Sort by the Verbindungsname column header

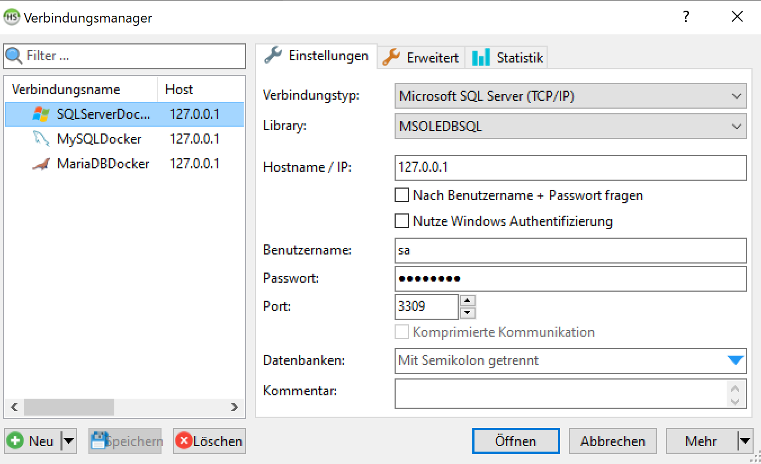tap(82, 90)
